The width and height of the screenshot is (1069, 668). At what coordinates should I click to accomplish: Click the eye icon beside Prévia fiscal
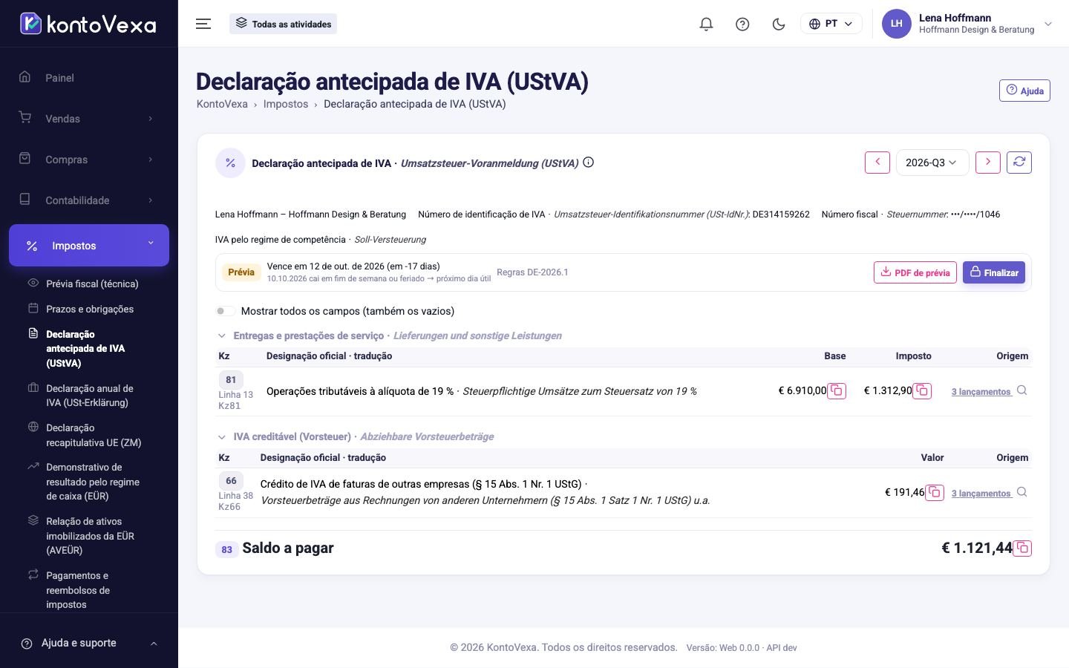coord(33,283)
